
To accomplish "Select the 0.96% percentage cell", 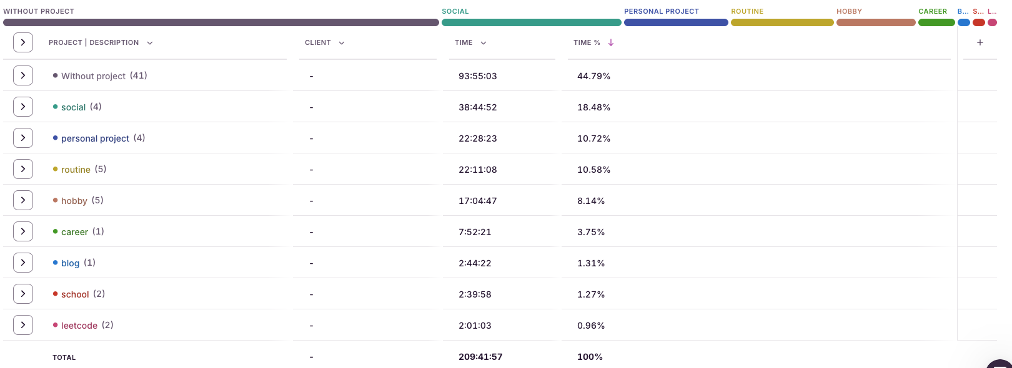I will 591,326.
